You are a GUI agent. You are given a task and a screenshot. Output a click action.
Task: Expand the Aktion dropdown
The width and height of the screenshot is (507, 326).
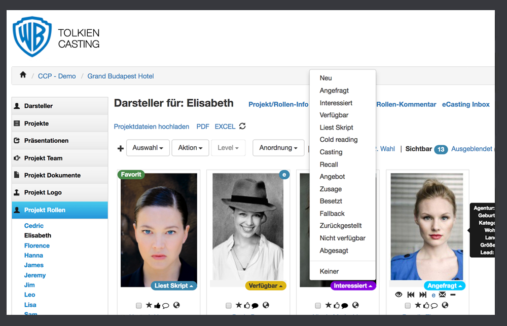pos(190,148)
